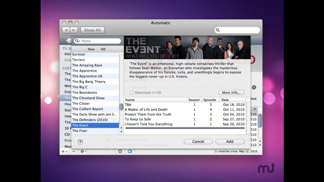Click the Name search field in show list
The height and width of the screenshot is (182, 324).
[97, 41]
